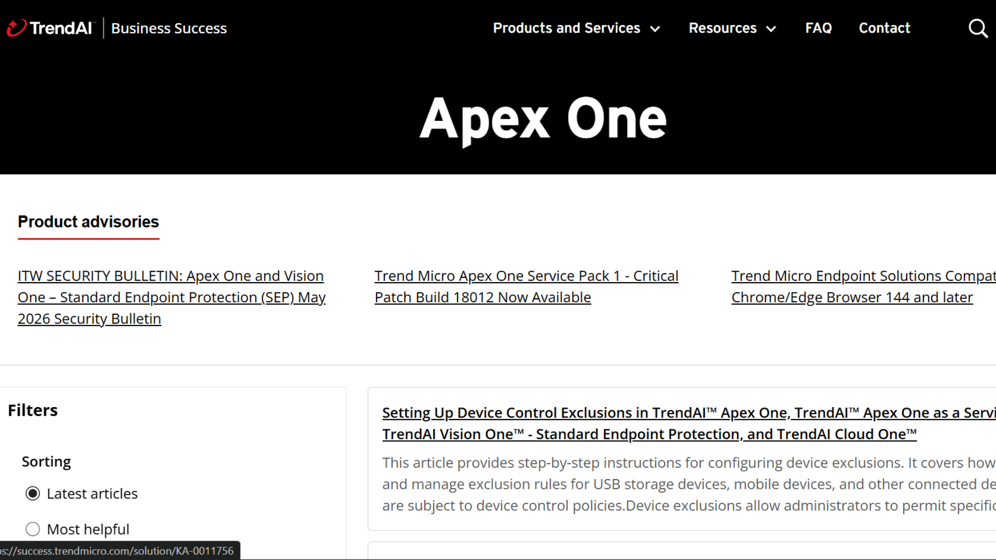This screenshot has width=996, height=560.
Task: Open ITW Security Bulletin May 2026 link
Action: point(172,297)
